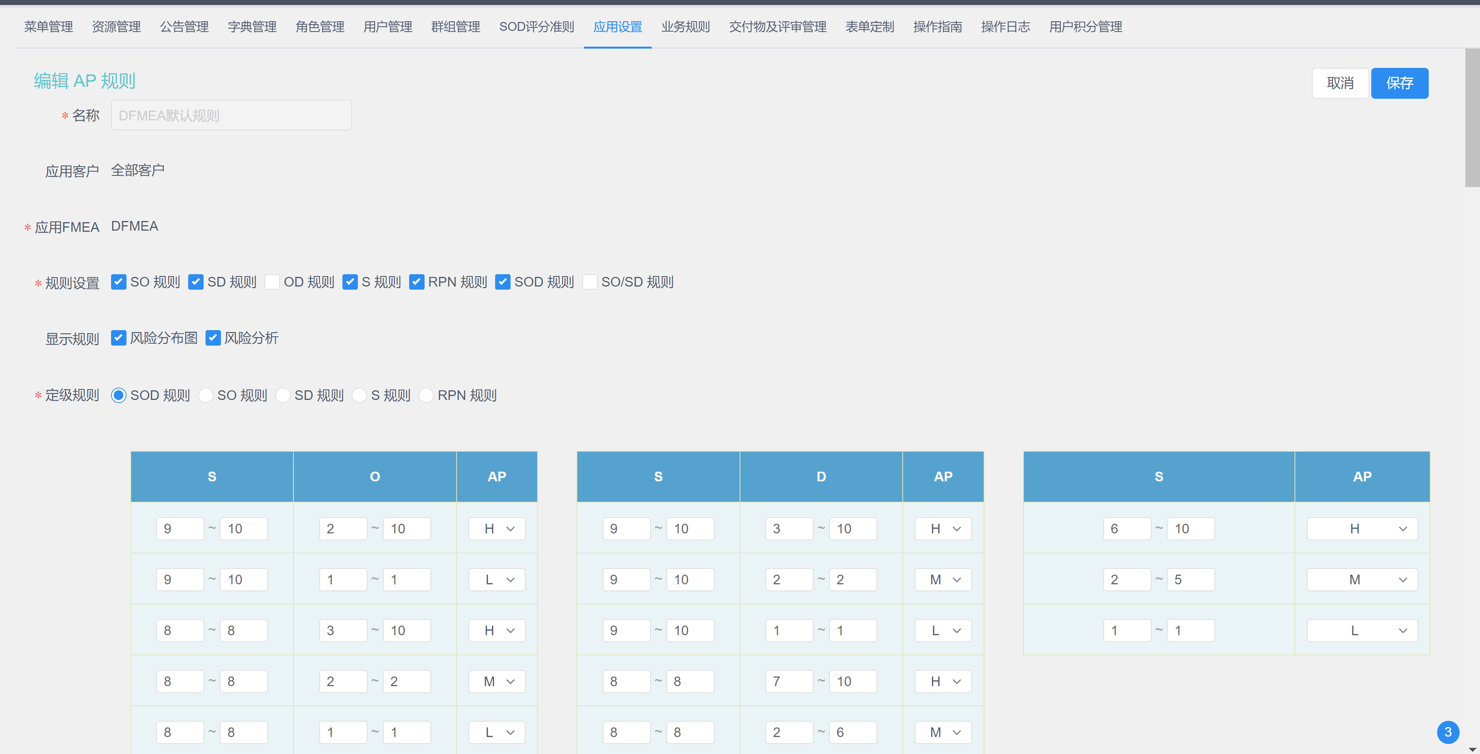Viewport: 1480px width, 754px height.
Task: Select SO 规则 rating radio
Action: pyautogui.click(x=205, y=395)
